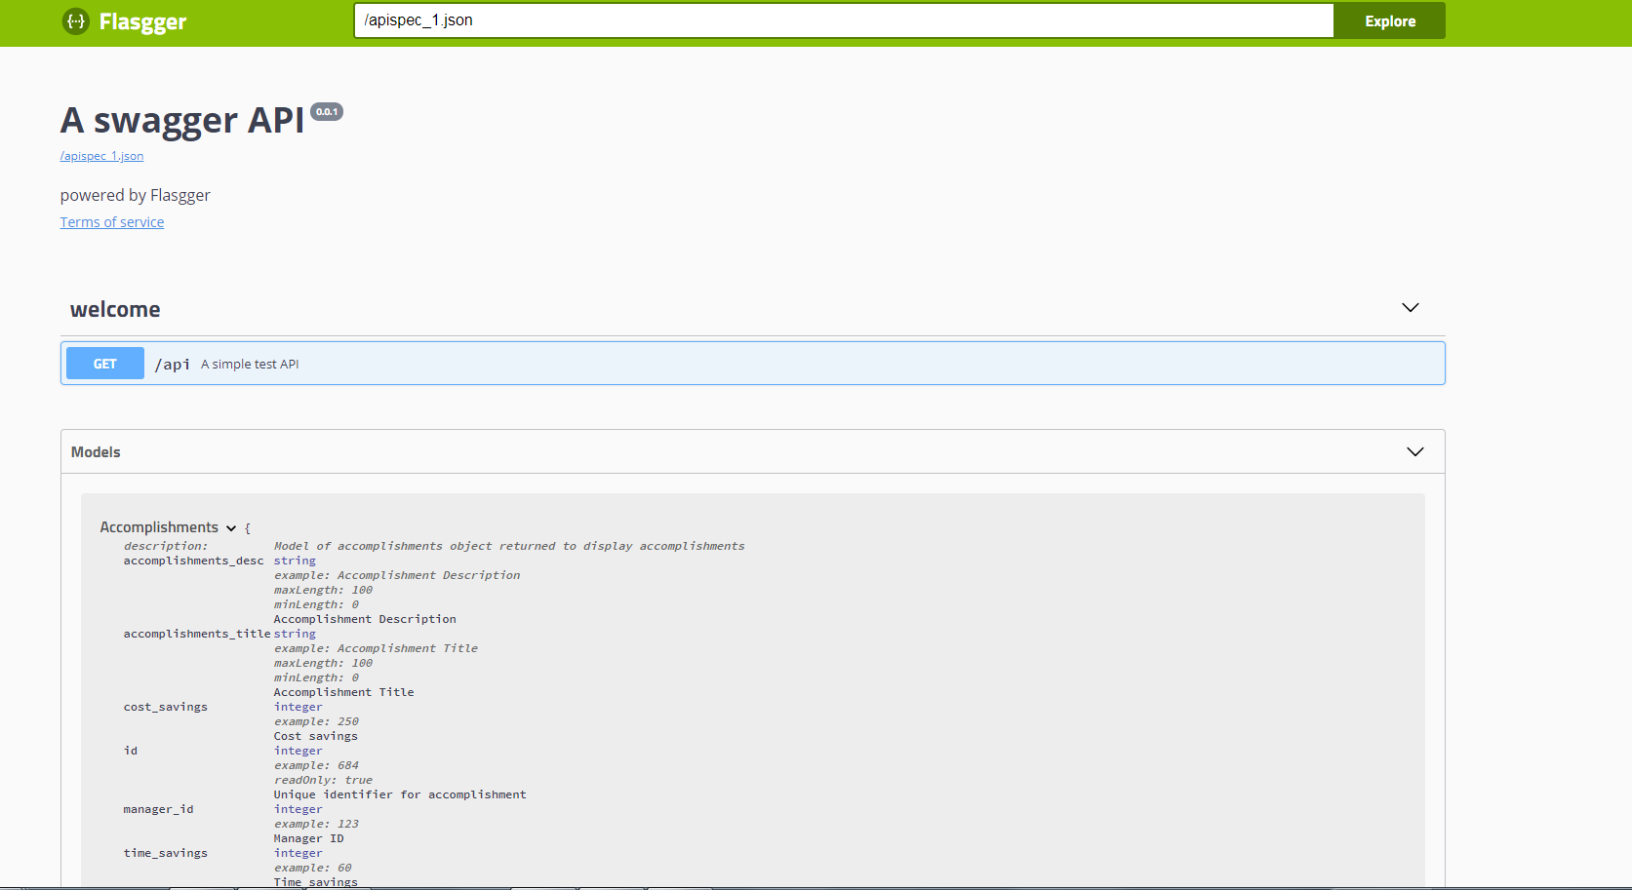Click the 'Manager ID' description text
Screen dimensions: 1632x890
click(308, 839)
